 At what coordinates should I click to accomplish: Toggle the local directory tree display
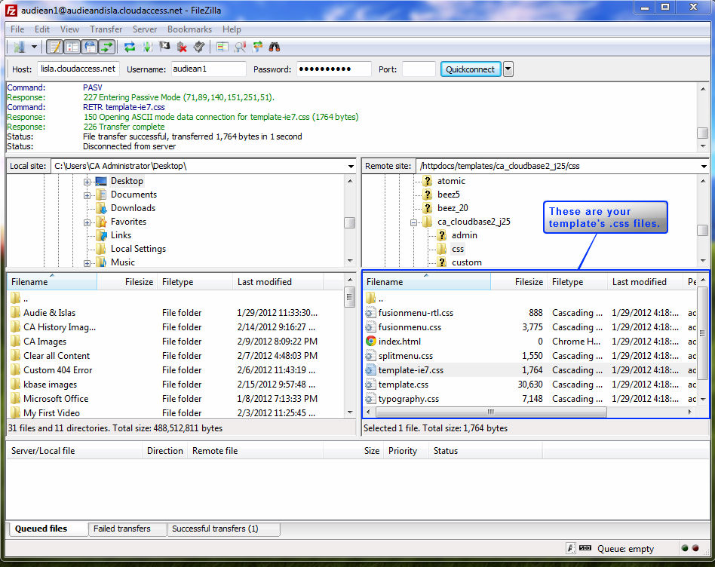(x=72, y=47)
